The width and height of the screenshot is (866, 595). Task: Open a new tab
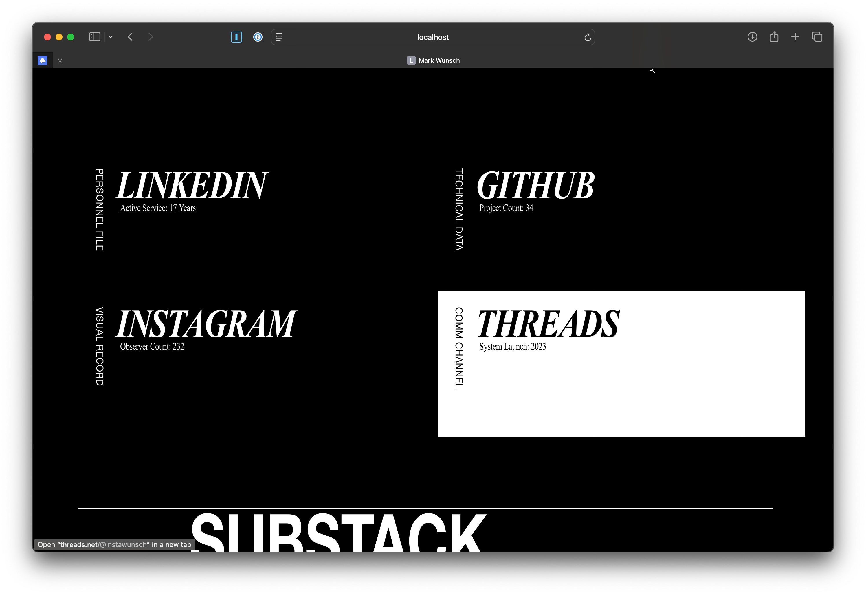[795, 36]
